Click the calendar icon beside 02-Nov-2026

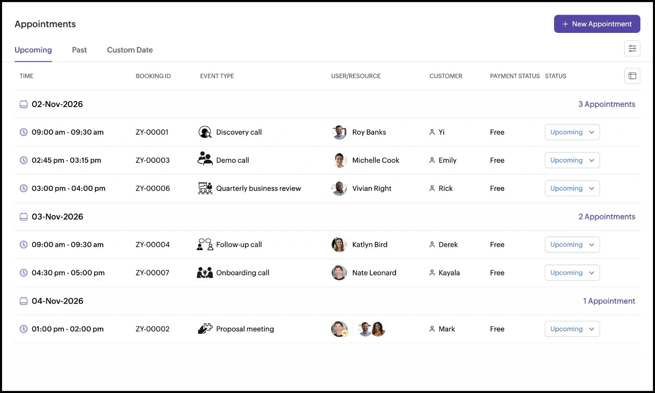(x=23, y=104)
